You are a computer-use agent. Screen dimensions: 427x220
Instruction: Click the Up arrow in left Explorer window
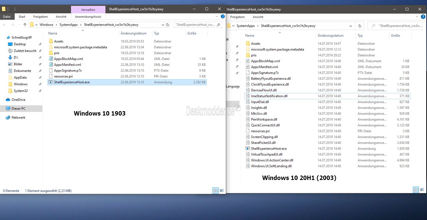(x=25, y=25)
